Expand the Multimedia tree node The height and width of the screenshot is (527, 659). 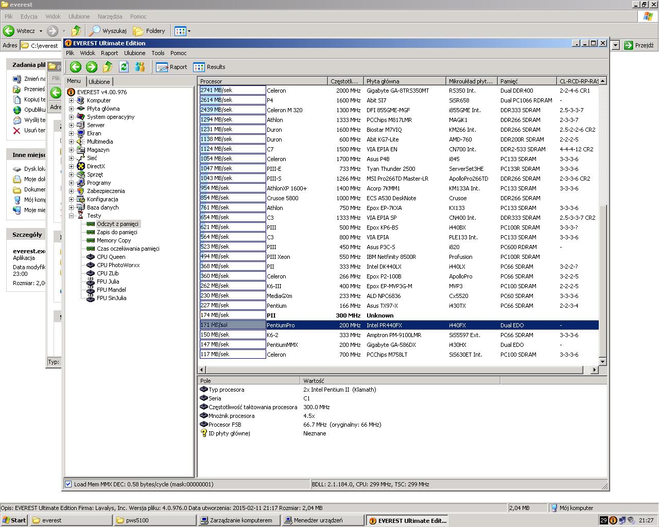[x=71, y=142]
